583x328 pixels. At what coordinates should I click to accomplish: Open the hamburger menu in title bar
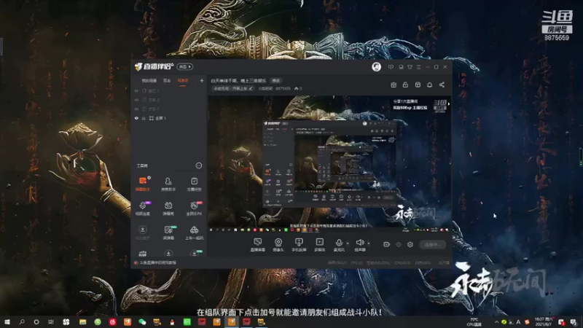[418, 67]
